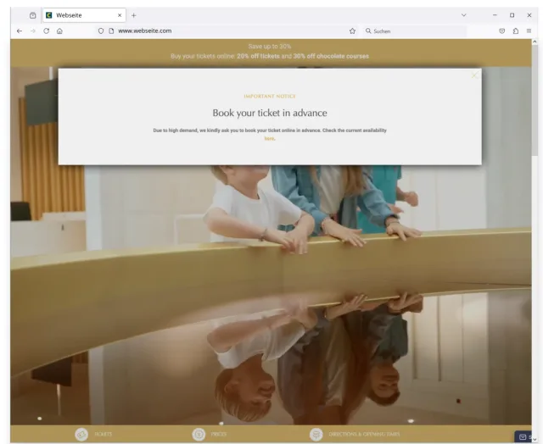The image size is (543, 444).
Task: Open the chat message widget
Action: (x=523, y=436)
